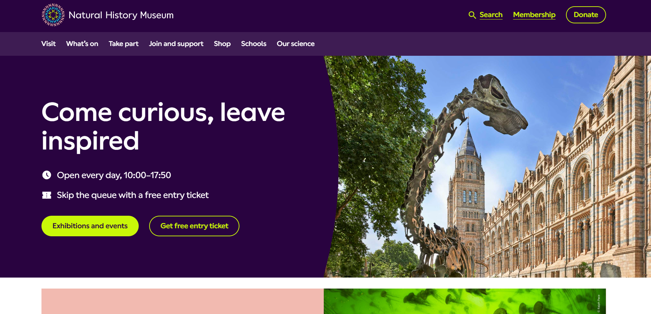Click the Natural History Museum title text
Image resolution: width=651 pixels, height=314 pixels.
tap(121, 15)
